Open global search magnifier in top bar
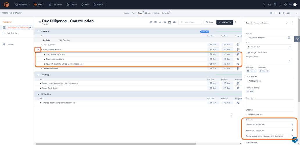This screenshot has height=145, width=300. tap(264, 5)
